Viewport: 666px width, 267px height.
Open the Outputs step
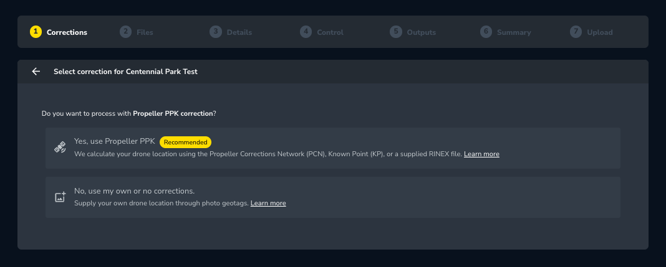pos(413,32)
